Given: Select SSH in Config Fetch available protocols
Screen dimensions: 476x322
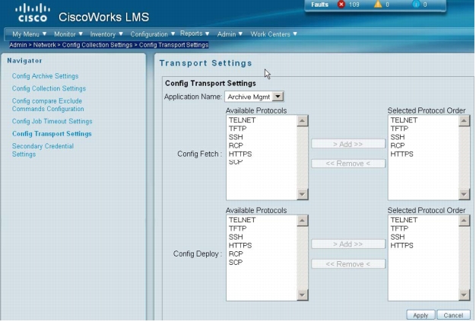Looking at the screenshot, I should click(236, 137).
